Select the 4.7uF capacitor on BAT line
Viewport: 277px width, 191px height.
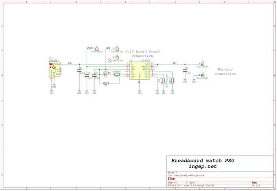click(x=185, y=70)
